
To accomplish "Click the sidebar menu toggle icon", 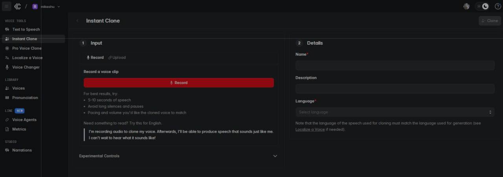I will [x=6, y=6].
